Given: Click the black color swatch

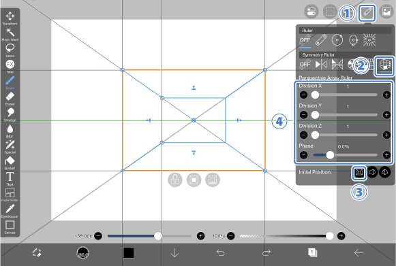Looking at the screenshot, I should [x=129, y=252].
